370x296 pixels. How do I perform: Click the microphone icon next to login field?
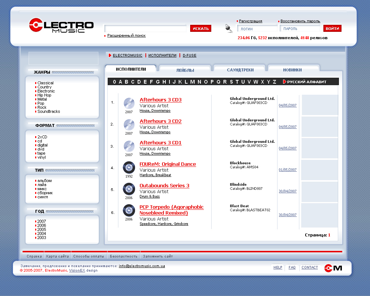tap(229, 28)
